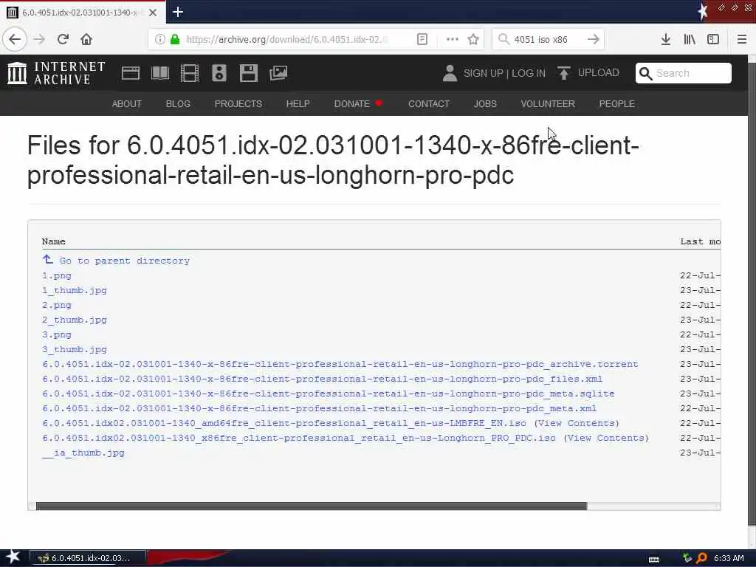The height and width of the screenshot is (567, 756).
Task: Click the orange magnifier tray icon
Action: tap(701, 558)
